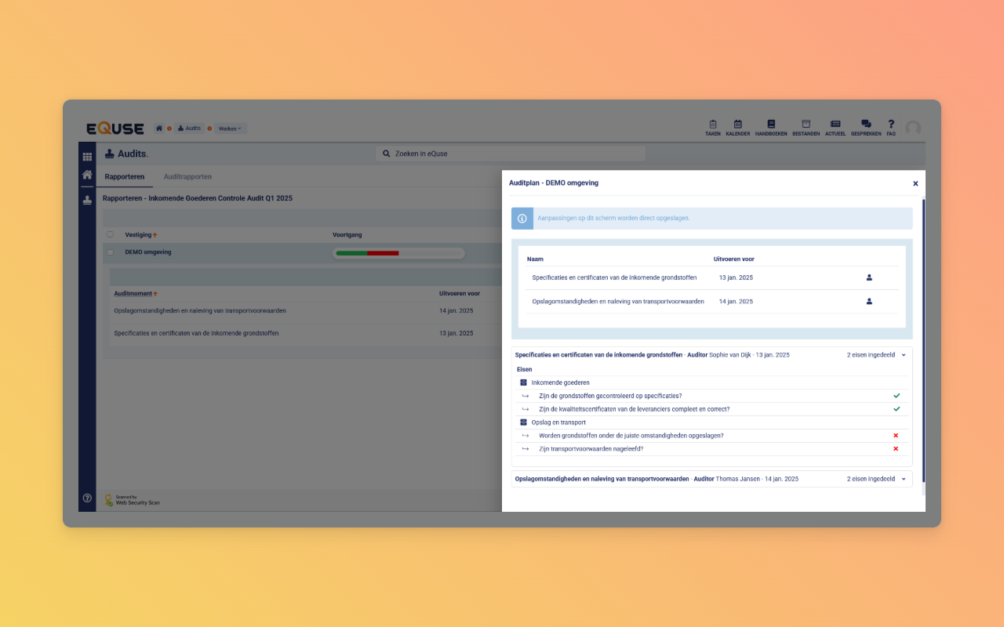Click Opslag en transport group label
The height and width of the screenshot is (627, 1004).
[x=558, y=422]
